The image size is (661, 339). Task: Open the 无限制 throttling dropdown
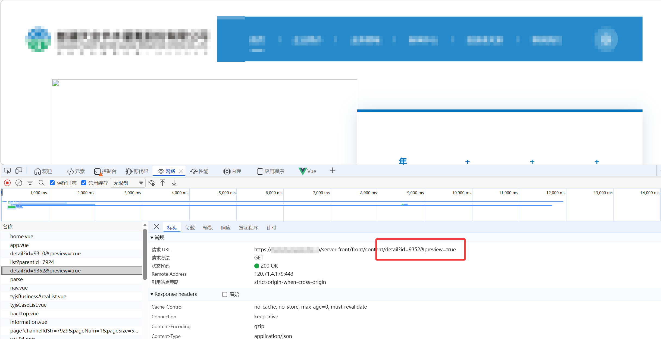click(x=128, y=183)
